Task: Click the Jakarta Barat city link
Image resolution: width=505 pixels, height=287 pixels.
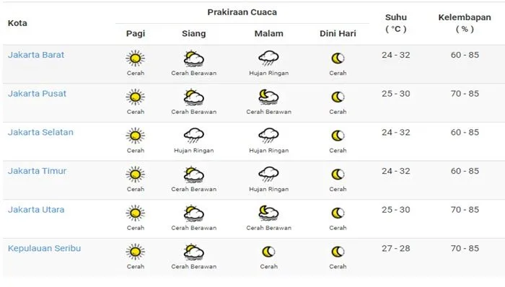Action: pyautogui.click(x=36, y=55)
